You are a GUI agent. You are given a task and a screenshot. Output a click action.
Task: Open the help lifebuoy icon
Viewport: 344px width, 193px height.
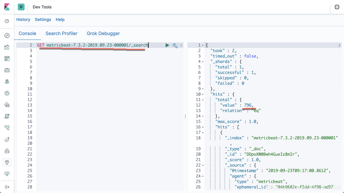pyautogui.click(x=337, y=7)
